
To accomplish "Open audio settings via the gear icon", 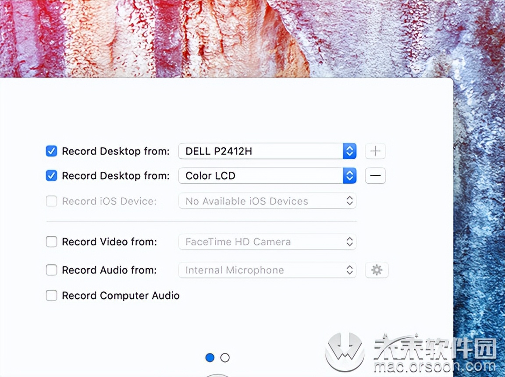I will pos(376,270).
